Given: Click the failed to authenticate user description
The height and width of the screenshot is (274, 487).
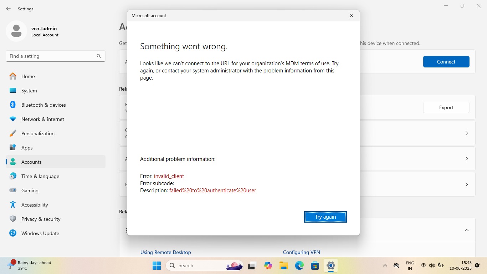Looking at the screenshot, I should point(213,191).
